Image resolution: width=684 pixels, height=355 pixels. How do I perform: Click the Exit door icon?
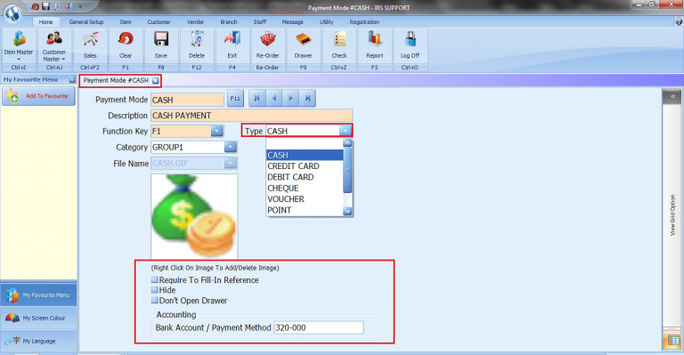232,45
